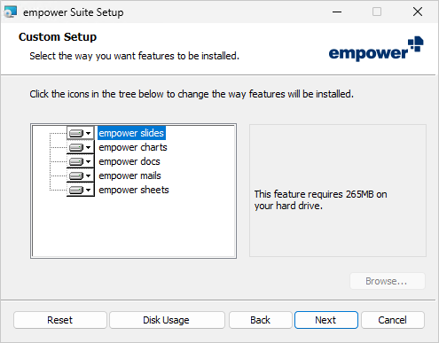Click the installer icon in title bar
Viewport: 439px width, 343px height.
click(10, 12)
